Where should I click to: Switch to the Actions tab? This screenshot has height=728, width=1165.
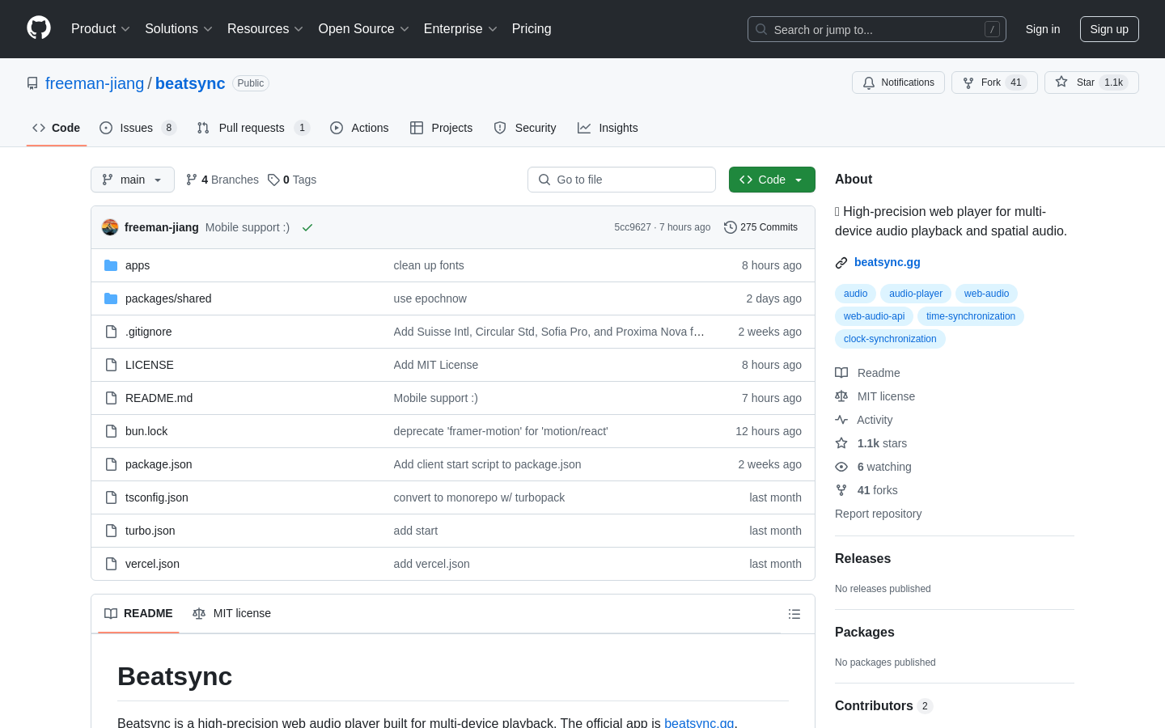(359, 128)
